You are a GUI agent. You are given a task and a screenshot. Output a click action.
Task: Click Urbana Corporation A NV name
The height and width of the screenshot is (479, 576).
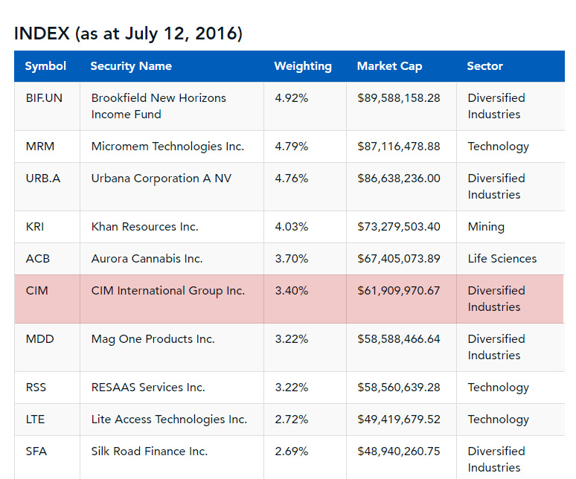point(161,179)
